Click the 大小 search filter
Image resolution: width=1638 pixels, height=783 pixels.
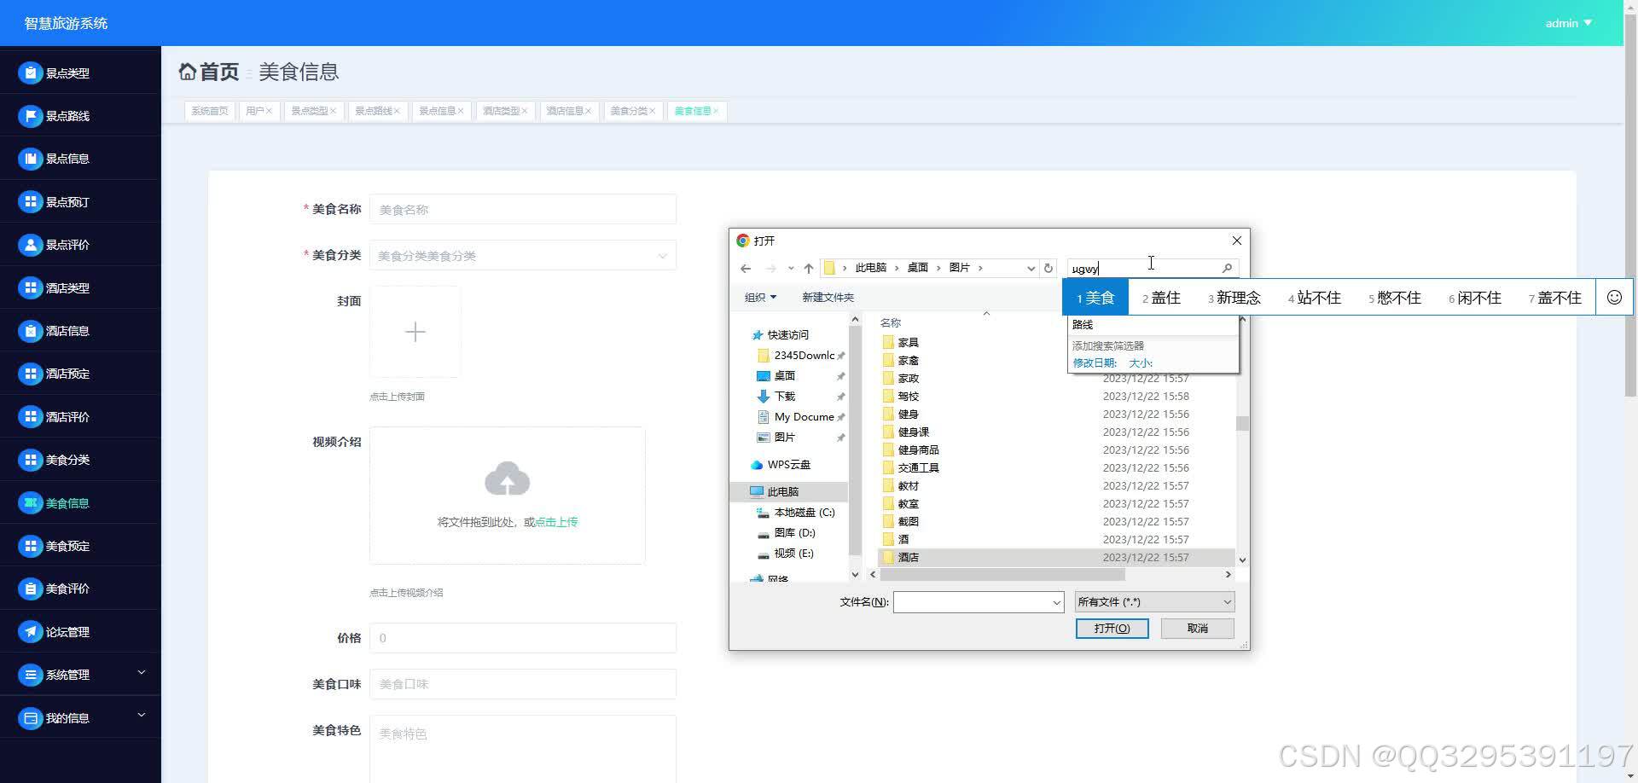click(1141, 363)
